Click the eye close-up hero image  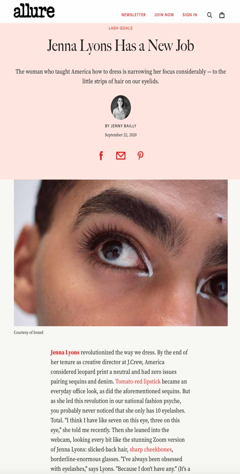click(121, 253)
